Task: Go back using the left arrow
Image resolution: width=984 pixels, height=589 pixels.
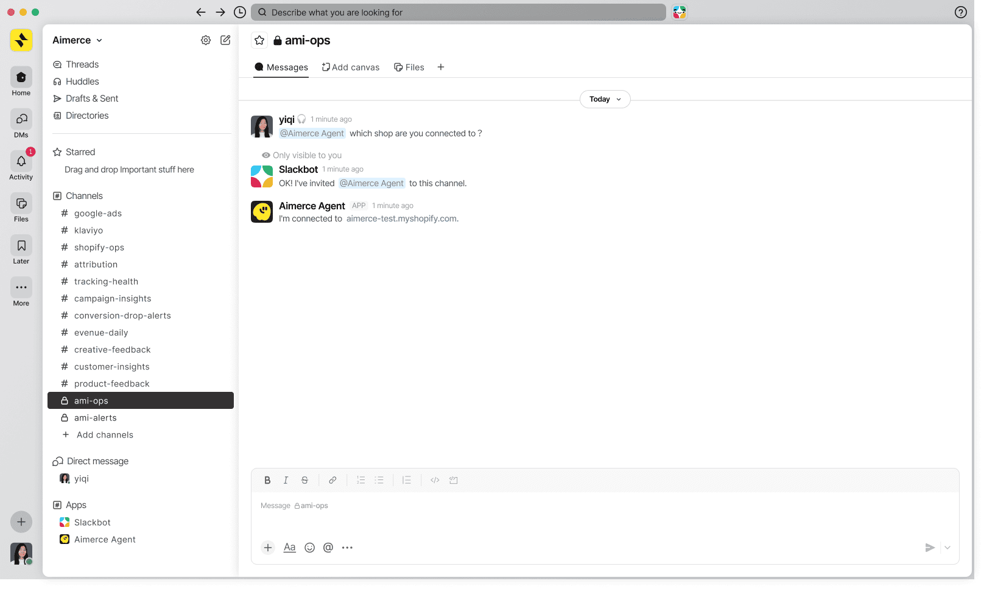Action: (x=201, y=12)
